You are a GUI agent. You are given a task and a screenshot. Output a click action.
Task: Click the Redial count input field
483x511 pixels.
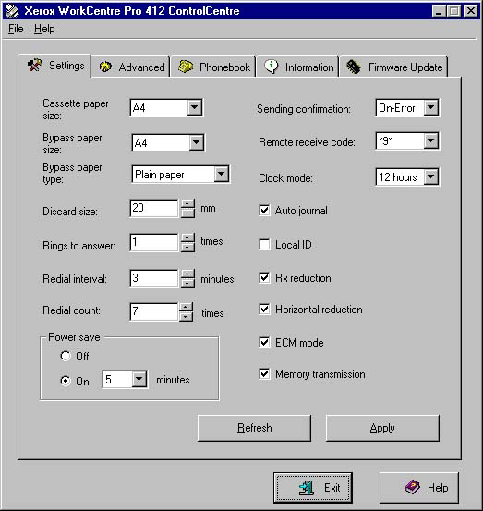pos(154,312)
